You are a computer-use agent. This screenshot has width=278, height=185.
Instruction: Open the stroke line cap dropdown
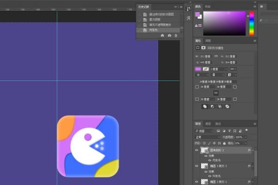point(218,75)
